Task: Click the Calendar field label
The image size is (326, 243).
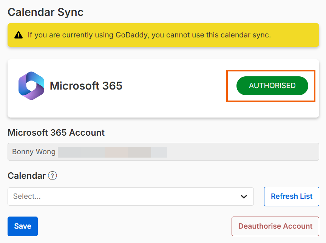Action: point(26,176)
